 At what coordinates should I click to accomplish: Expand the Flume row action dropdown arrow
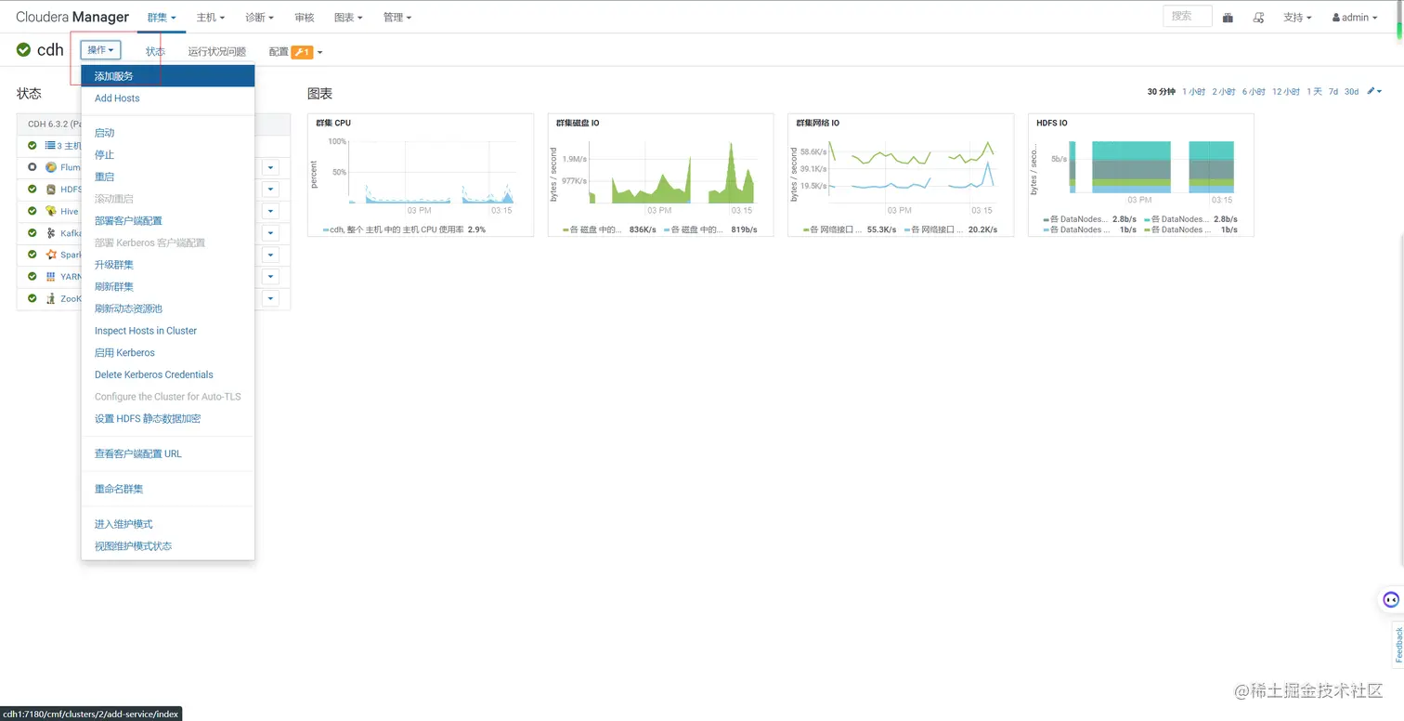pos(270,167)
